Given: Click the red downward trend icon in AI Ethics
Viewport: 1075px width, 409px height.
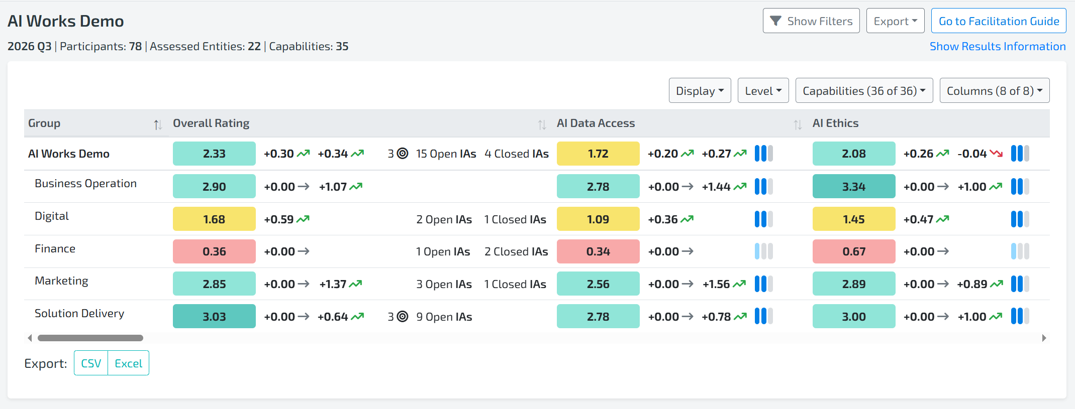Looking at the screenshot, I should (996, 154).
